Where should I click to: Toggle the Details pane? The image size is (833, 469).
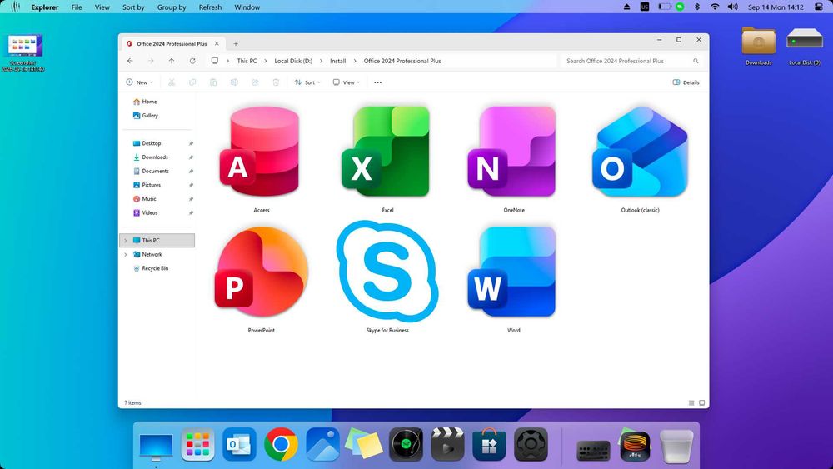[686, 82]
